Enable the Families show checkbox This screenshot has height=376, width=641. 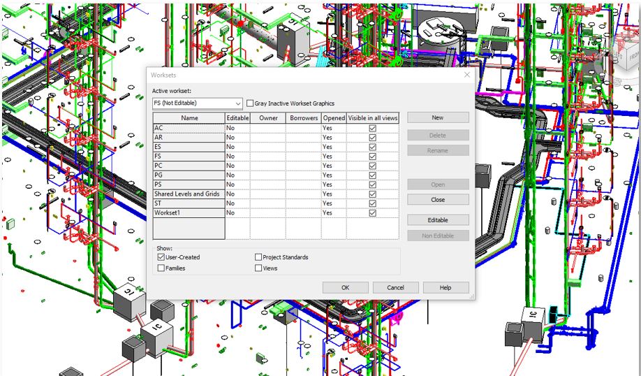(x=161, y=268)
